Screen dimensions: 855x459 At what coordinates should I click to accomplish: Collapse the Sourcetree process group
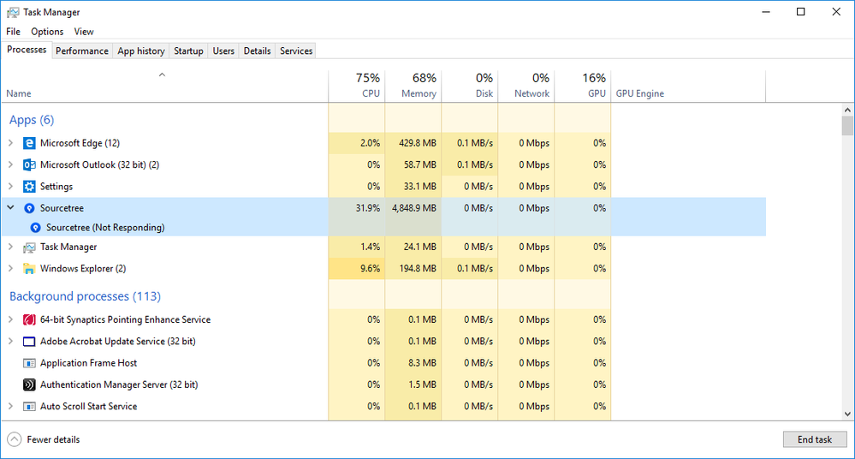(10, 208)
